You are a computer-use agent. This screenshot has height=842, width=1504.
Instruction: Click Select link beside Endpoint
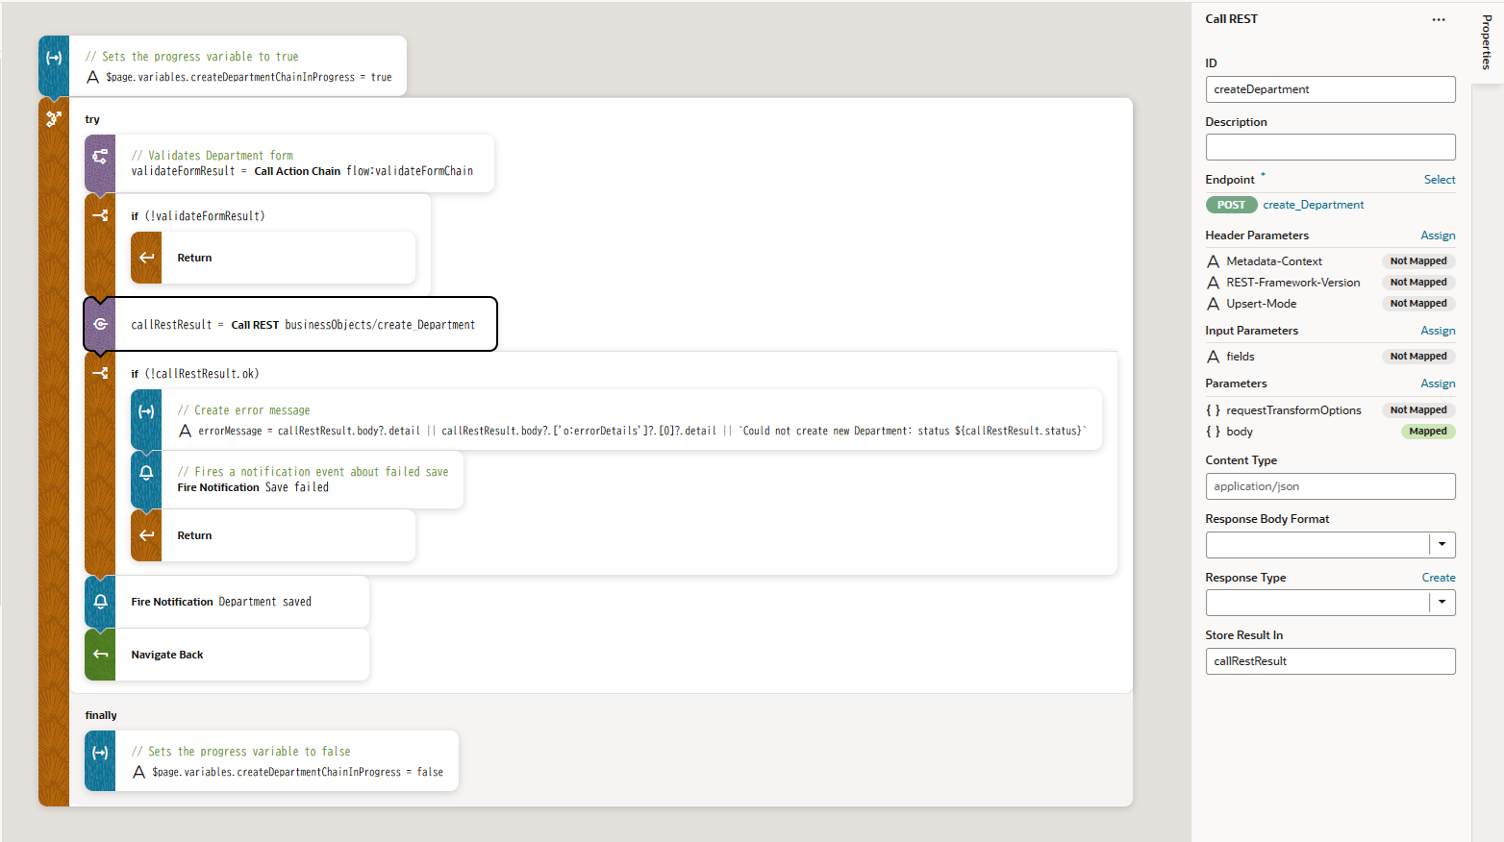coord(1439,180)
